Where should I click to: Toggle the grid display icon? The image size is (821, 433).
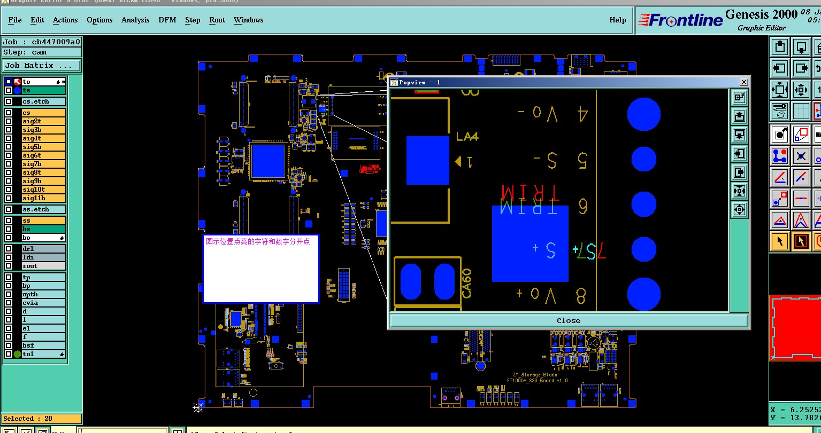[x=801, y=111]
